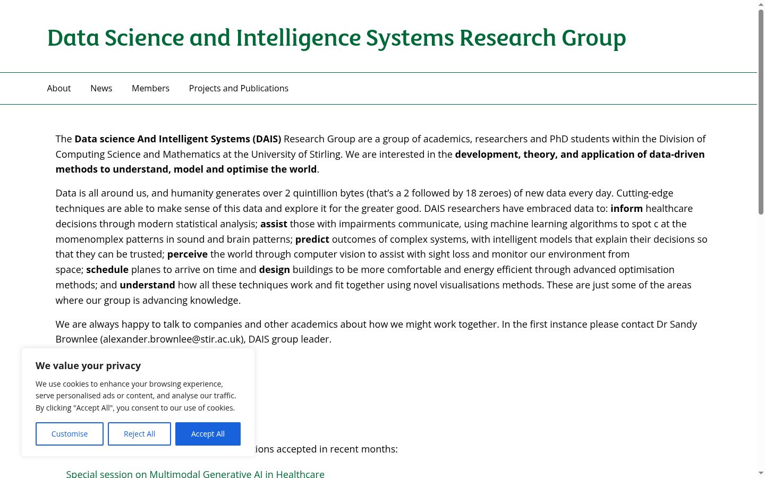Image resolution: width=765 pixels, height=478 pixels.
Task: Accept all cookies
Action: click(208, 434)
